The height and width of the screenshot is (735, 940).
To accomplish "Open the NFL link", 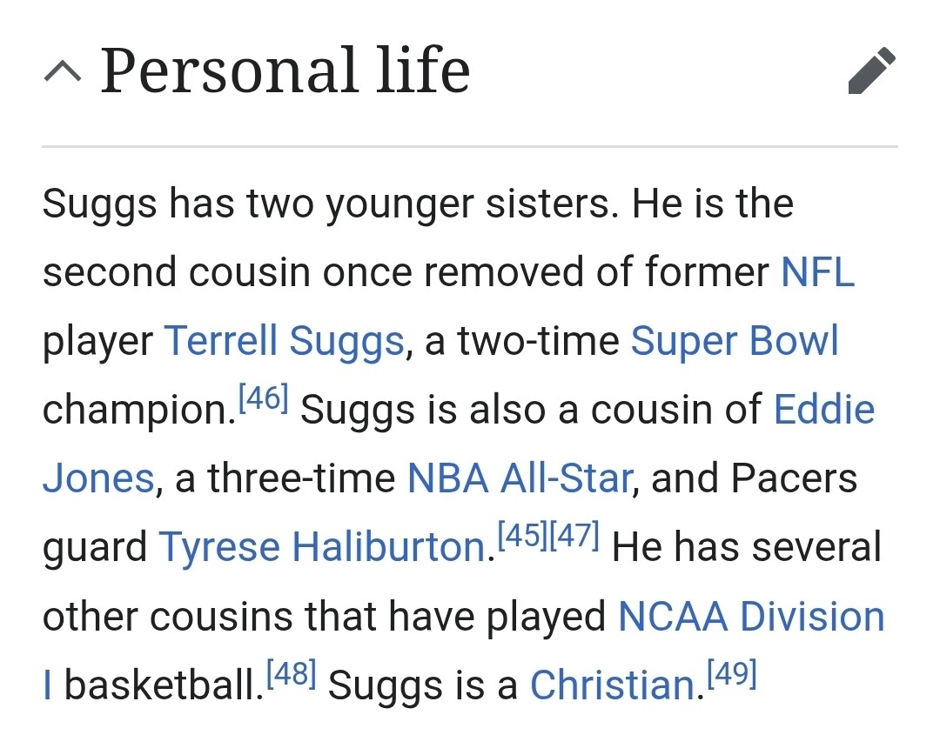I will (817, 272).
